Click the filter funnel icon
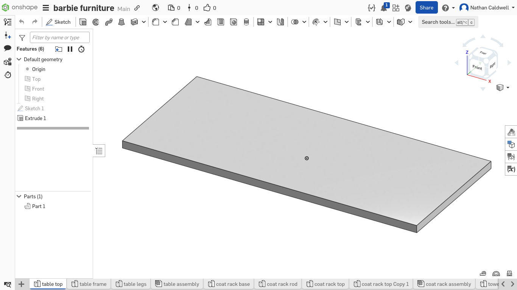 click(22, 38)
